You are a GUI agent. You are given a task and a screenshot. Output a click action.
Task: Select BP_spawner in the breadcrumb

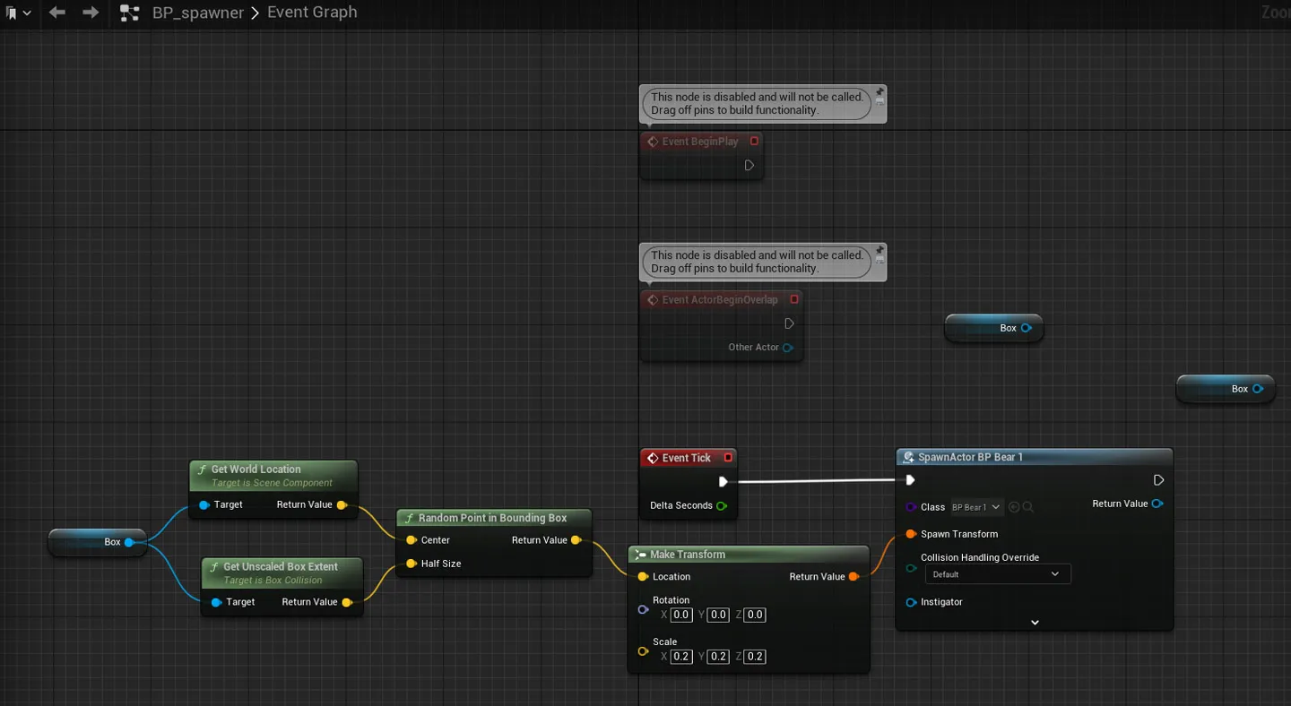click(x=198, y=13)
